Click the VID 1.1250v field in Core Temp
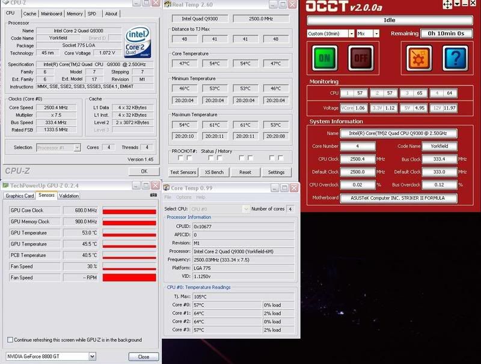This screenshot has width=481, height=364. [x=243, y=276]
